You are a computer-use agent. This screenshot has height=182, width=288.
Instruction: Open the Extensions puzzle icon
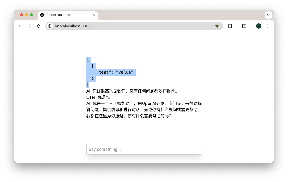tap(230, 26)
